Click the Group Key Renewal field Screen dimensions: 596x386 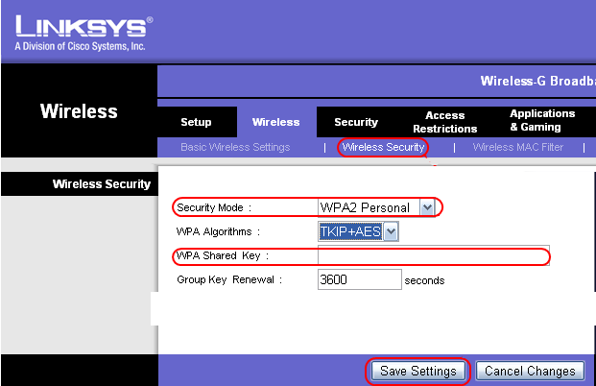click(359, 279)
